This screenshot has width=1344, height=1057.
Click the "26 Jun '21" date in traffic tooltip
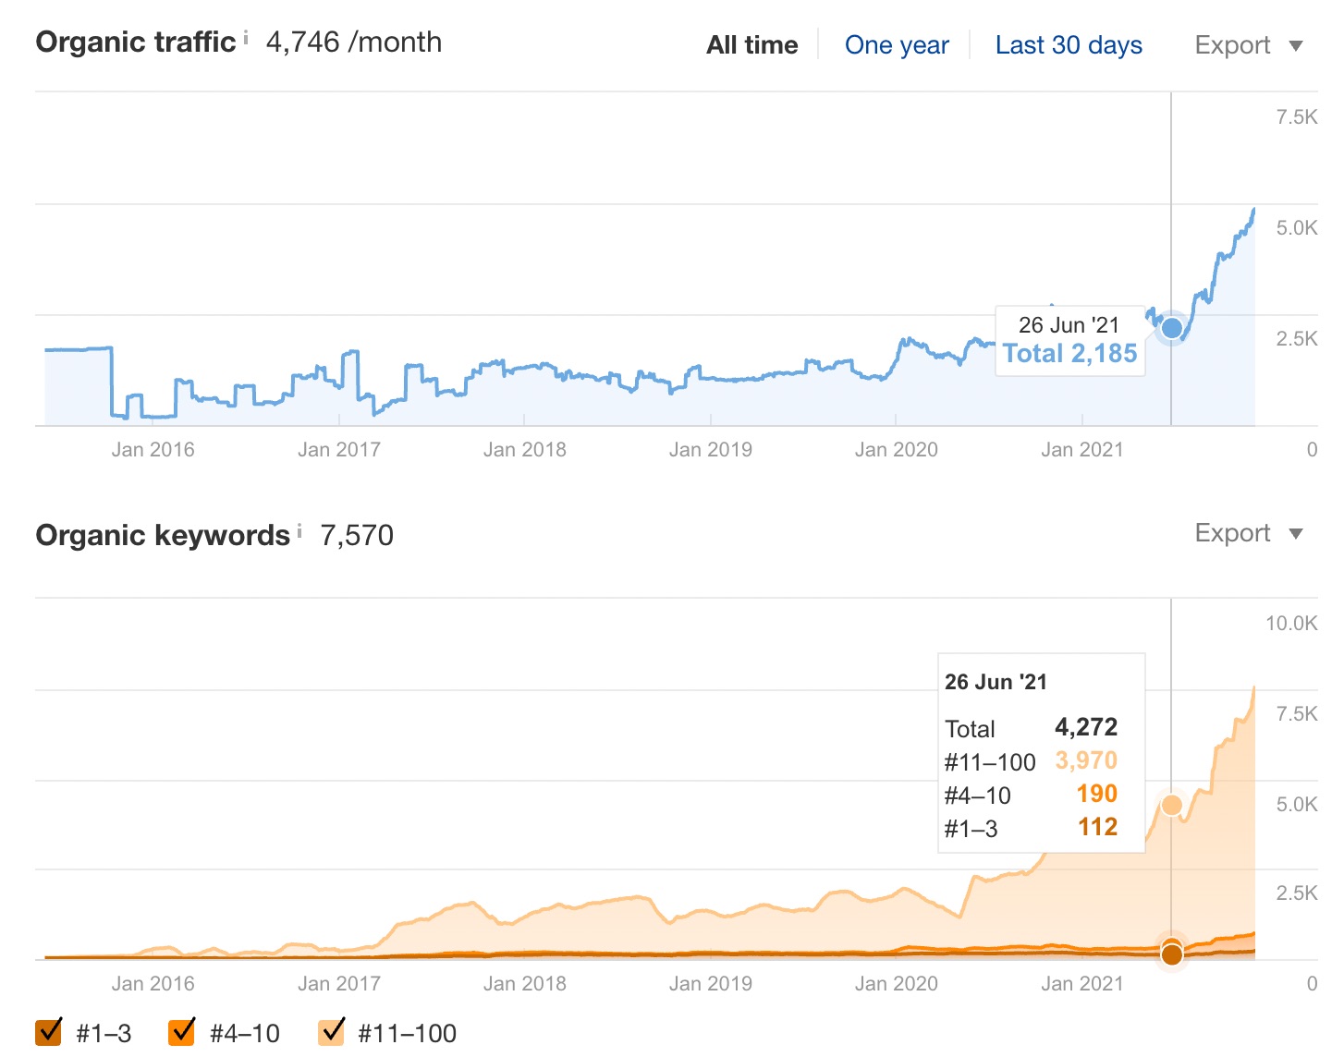(x=1069, y=325)
